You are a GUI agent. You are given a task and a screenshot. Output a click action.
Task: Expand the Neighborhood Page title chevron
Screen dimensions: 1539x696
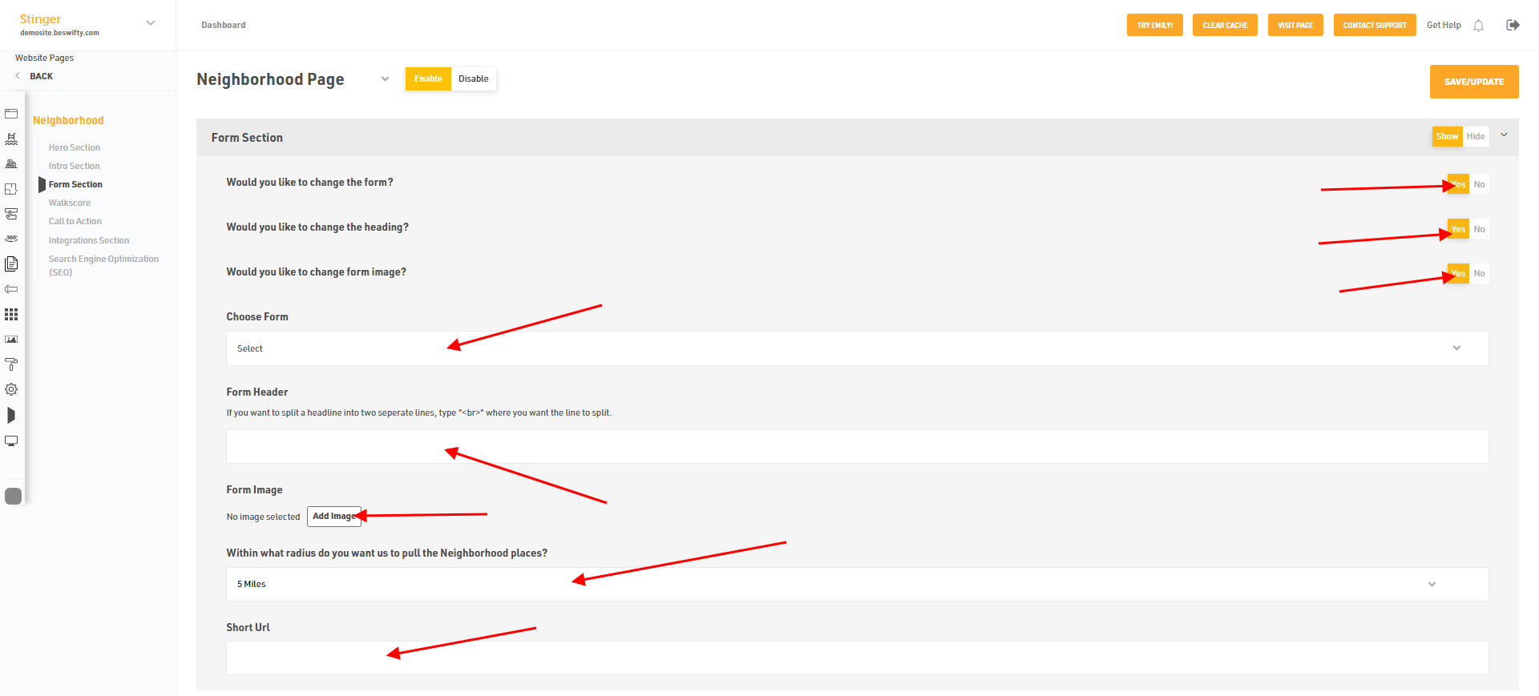click(385, 79)
